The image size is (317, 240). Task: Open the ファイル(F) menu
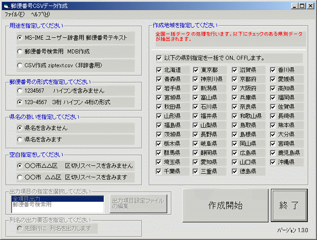[x=14, y=14]
